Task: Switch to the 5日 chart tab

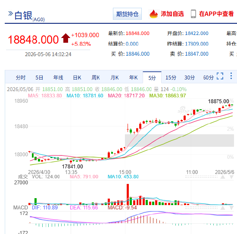Action: 39,78
